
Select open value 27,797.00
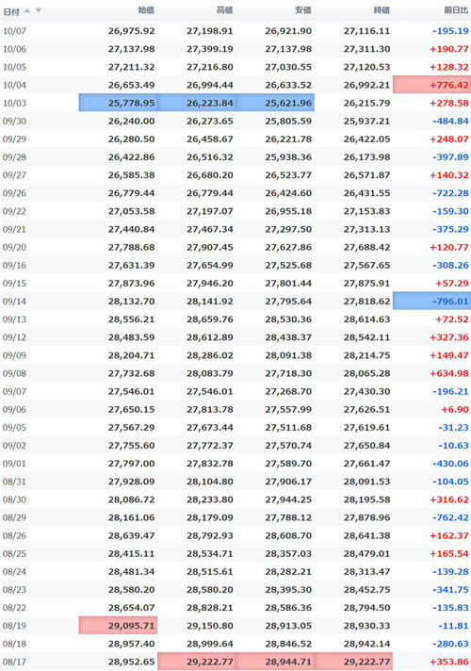click(131, 464)
